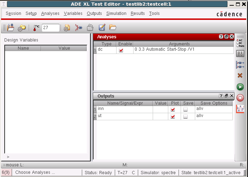Click the thermometer temperature icon

pos(36,28)
